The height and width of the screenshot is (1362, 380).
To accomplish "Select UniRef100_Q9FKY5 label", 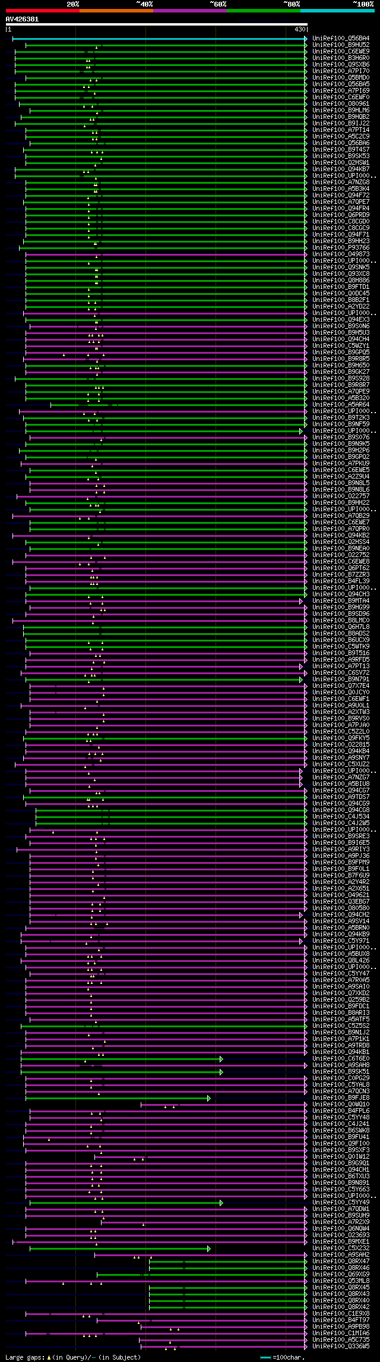I will click(341, 738).
